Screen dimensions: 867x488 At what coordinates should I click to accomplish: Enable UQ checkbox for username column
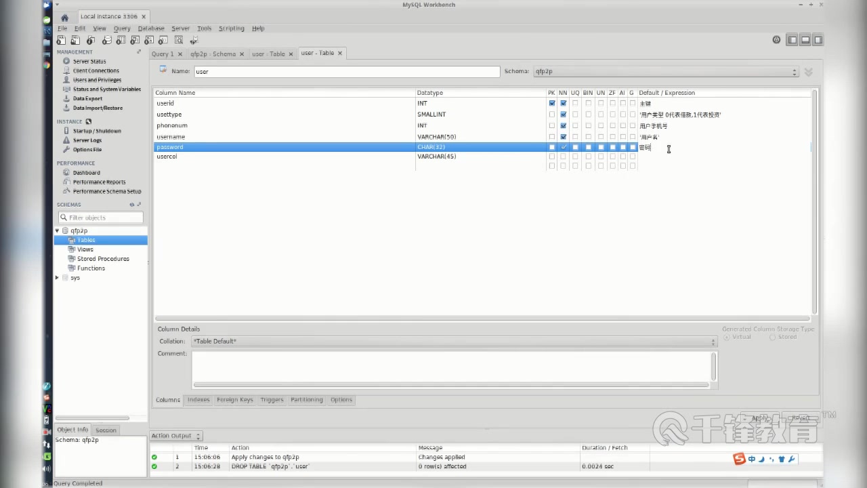575,137
